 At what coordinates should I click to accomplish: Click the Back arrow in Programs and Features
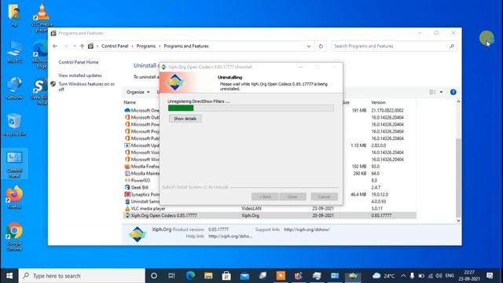pyautogui.click(x=55, y=46)
